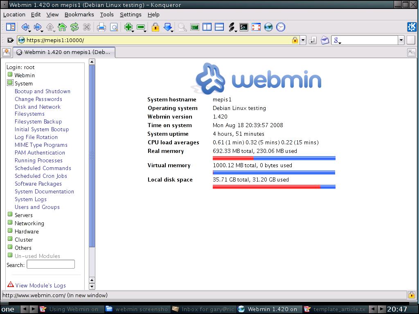Collapse the System category
The width and height of the screenshot is (419, 314).
[x=10, y=83]
